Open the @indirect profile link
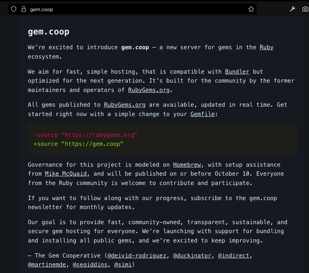This screenshot has height=273, width=309. tap(234, 256)
